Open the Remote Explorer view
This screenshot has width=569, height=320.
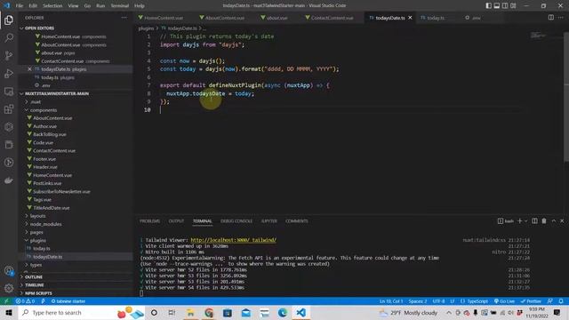(x=9, y=92)
